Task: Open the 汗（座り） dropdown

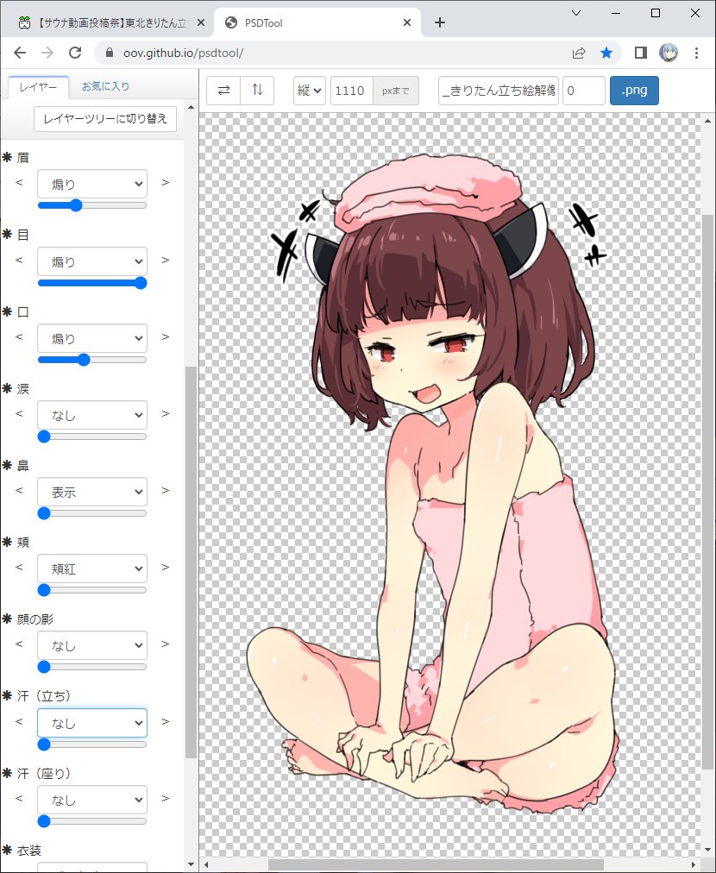Action: (x=92, y=800)
